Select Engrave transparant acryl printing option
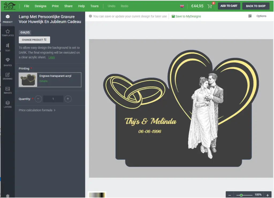This screenshot has width=274, height=198. point(50,80)
